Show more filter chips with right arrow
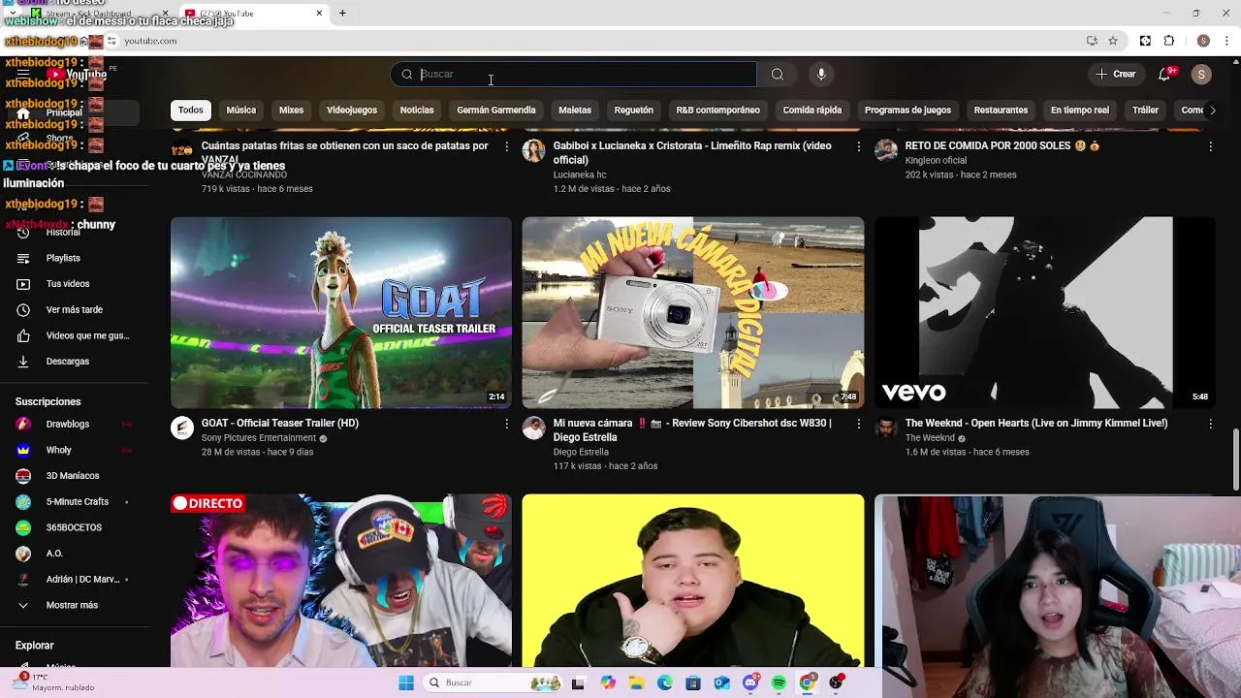1241x698 pixels. (x=1212, y=111)
